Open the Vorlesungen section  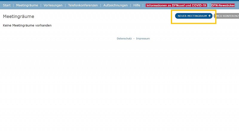(x=53, y=5)
